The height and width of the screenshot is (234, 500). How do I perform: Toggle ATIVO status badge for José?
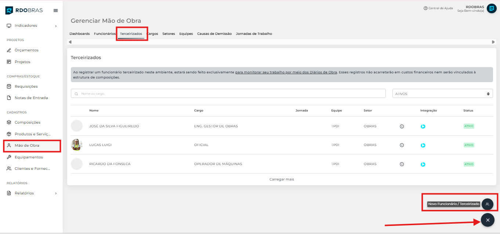click(x=469, y=126)
